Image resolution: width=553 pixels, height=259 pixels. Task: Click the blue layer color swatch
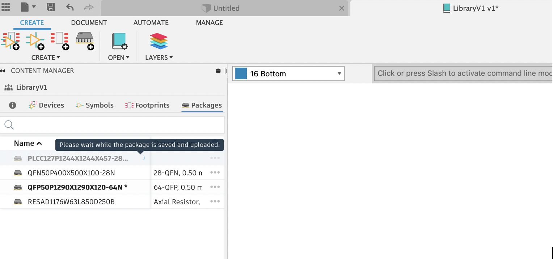241,74
